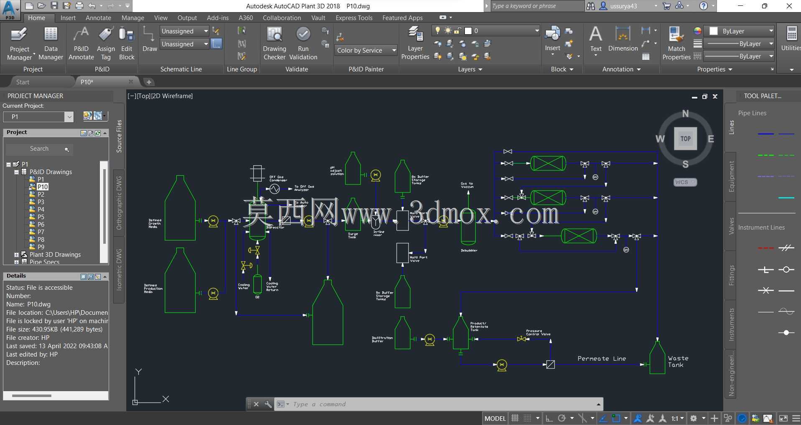Toggle grid display in status bar

coord(515,418)
